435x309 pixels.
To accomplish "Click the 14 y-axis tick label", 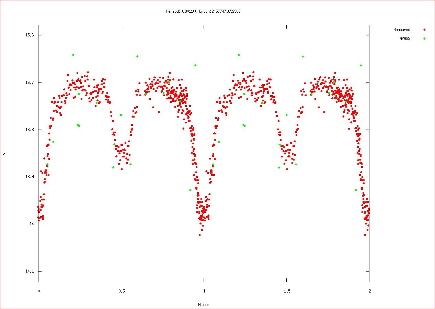I will pyautogui.click(x=32, y=224).
